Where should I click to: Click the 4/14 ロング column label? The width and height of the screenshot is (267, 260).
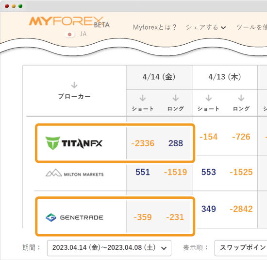[x=176, y=109]
